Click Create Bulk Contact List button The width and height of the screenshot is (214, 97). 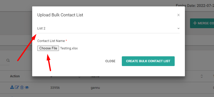point(148,61)
